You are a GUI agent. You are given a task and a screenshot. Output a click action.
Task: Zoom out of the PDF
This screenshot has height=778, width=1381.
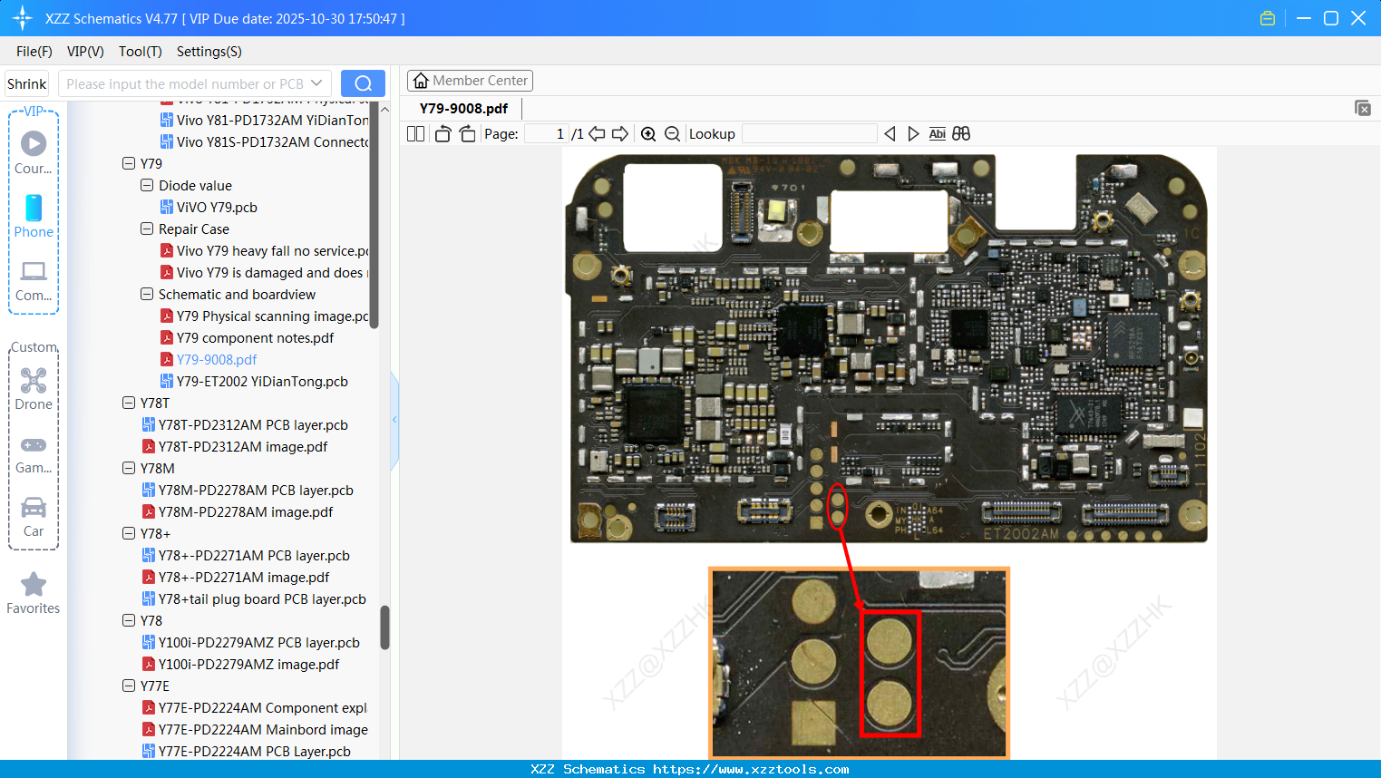(x=672, y=134)
